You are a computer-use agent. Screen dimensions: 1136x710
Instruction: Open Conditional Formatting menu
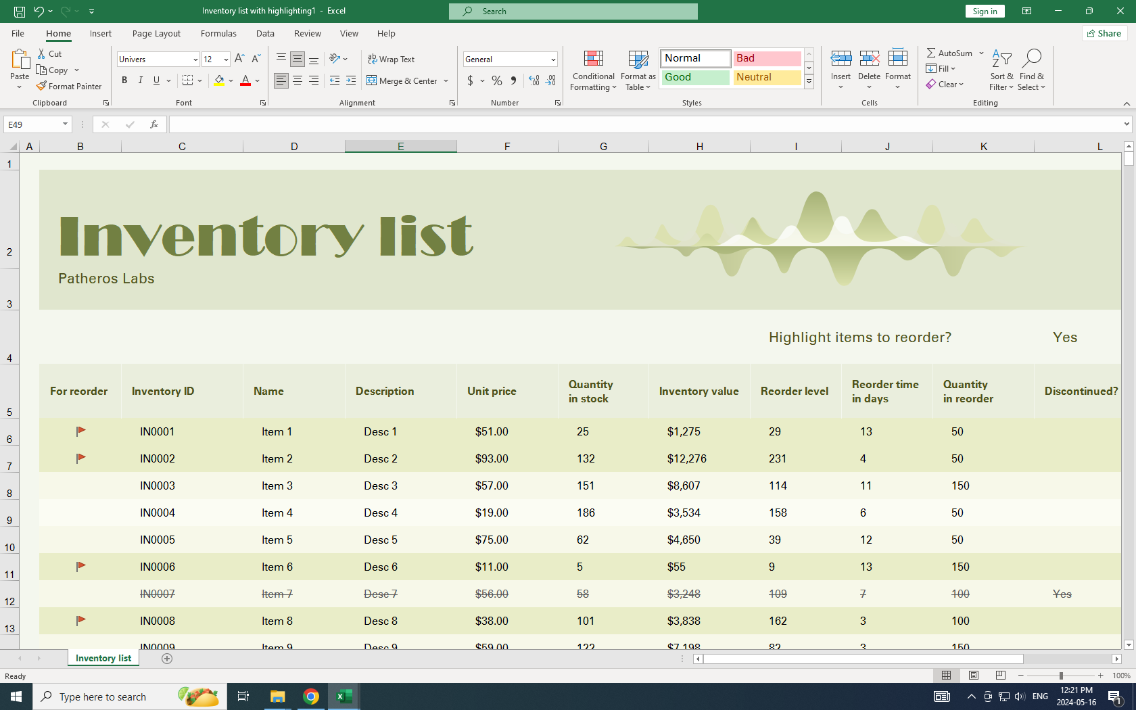[593, 70]
